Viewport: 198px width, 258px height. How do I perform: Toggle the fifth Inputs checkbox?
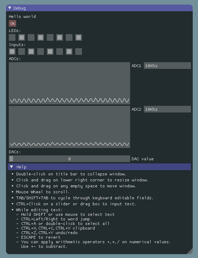[50, 52]
